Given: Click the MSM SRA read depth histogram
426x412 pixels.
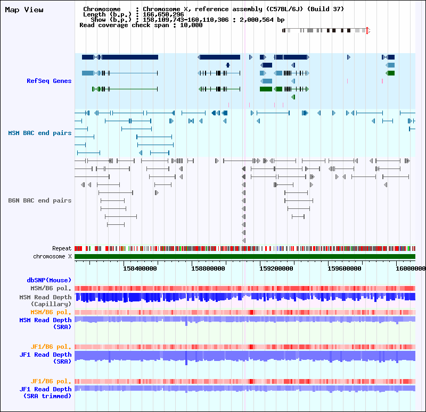Looking at the screenshot, I should (245, 321).
